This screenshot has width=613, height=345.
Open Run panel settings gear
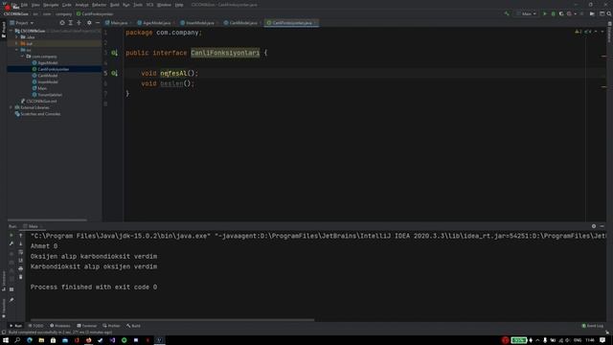594,226
